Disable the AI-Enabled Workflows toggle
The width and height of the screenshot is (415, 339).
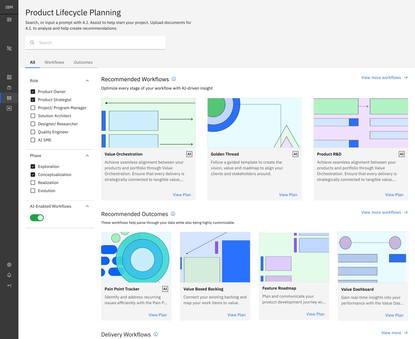[37, 218]
